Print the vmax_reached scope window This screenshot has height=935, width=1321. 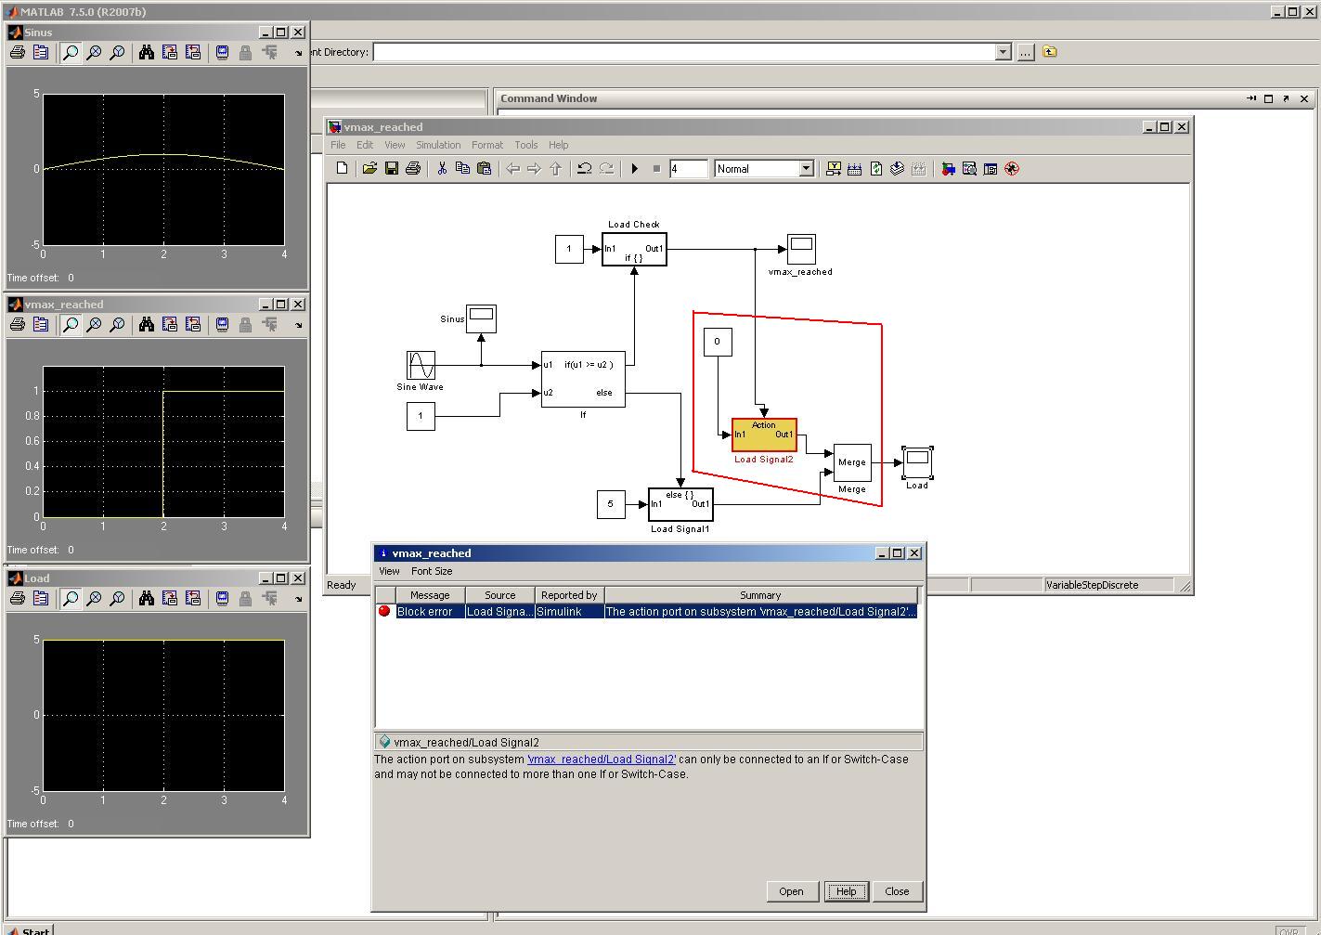coord(17,325)
